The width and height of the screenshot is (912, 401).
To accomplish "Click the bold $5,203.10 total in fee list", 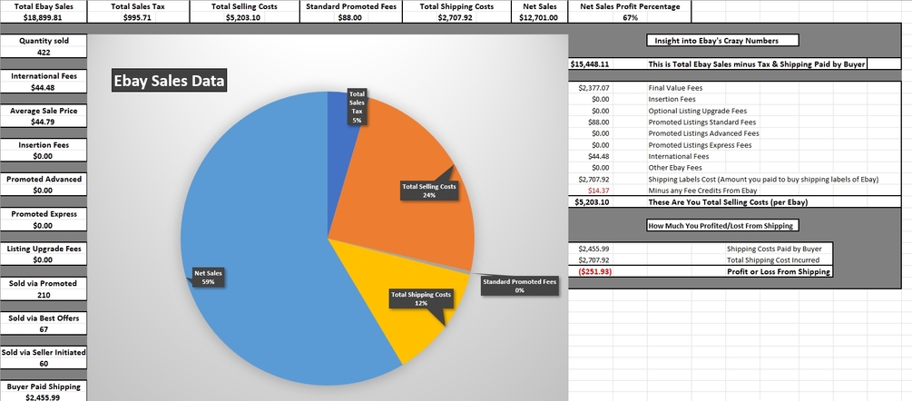I will [592, 202].
